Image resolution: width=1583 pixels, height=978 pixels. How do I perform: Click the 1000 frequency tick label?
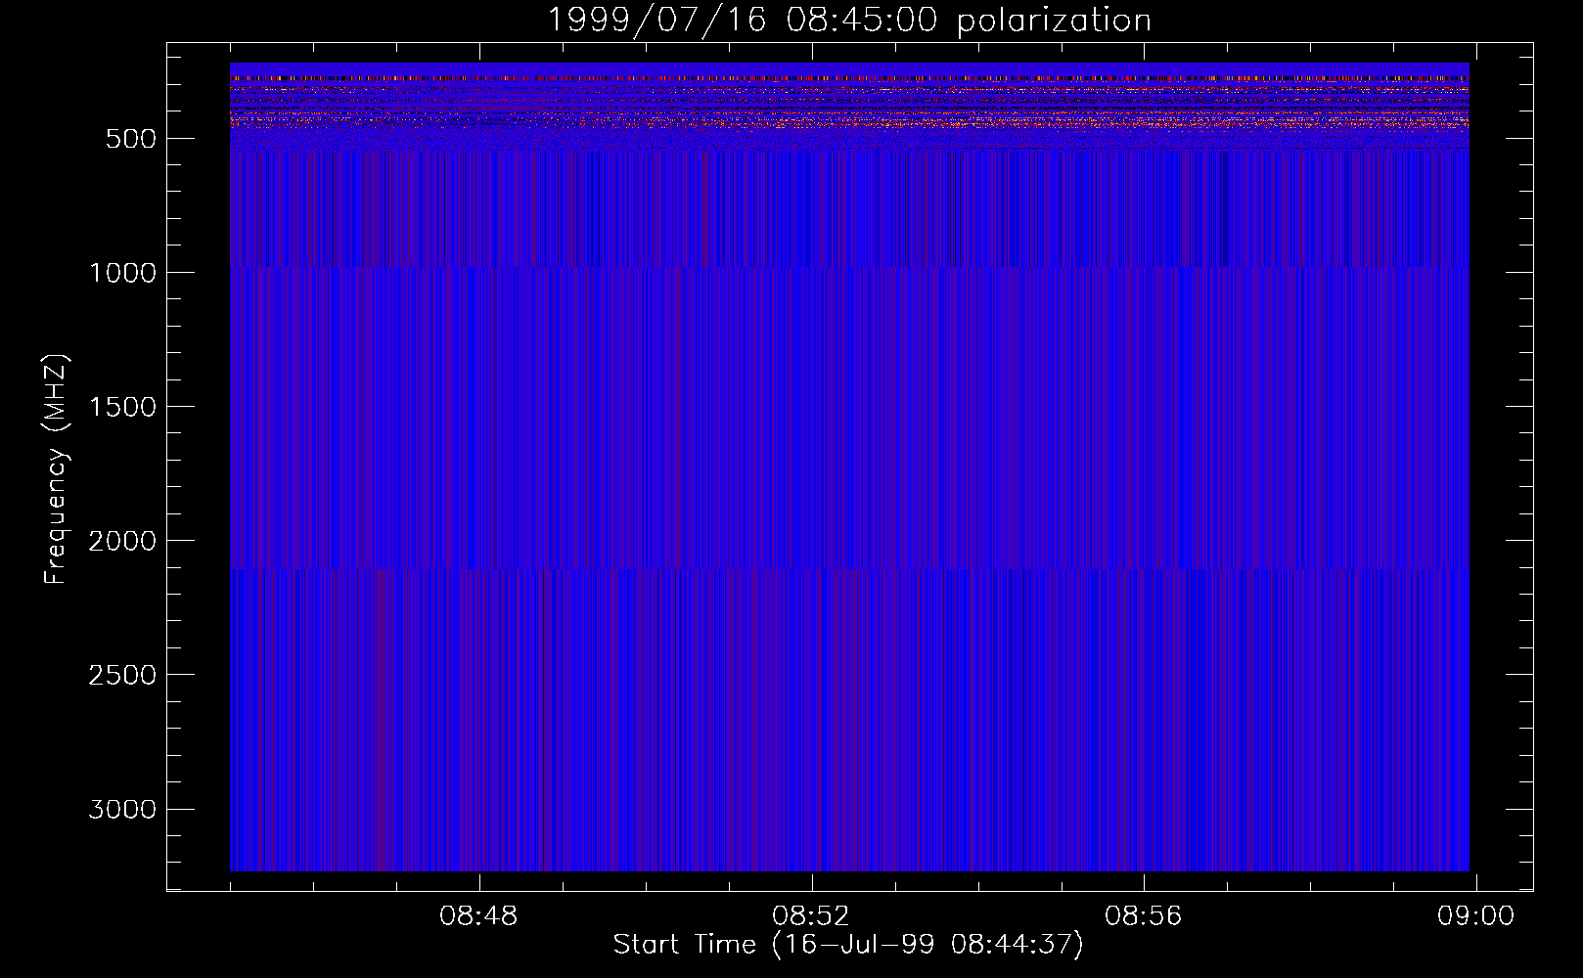pyautogui.click(x=122, y=273)
